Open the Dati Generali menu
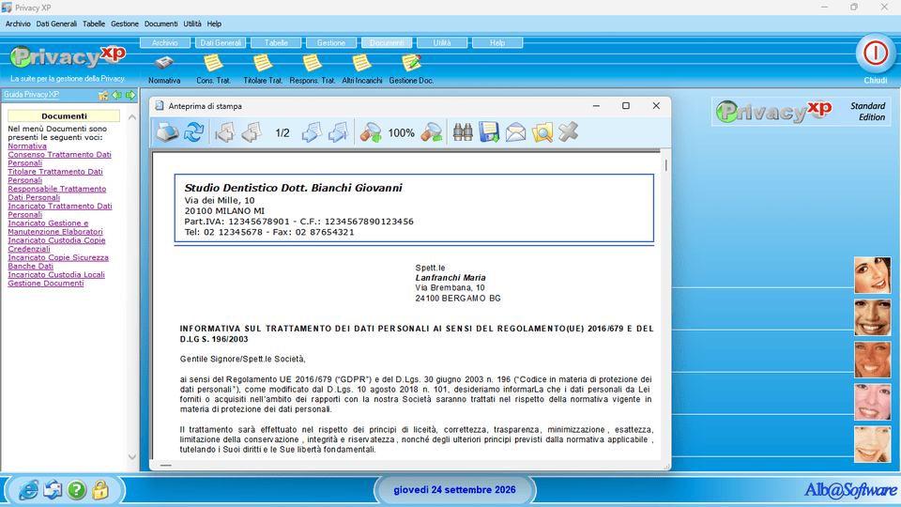This screenshot has width=901, height=507. [56, 23]
